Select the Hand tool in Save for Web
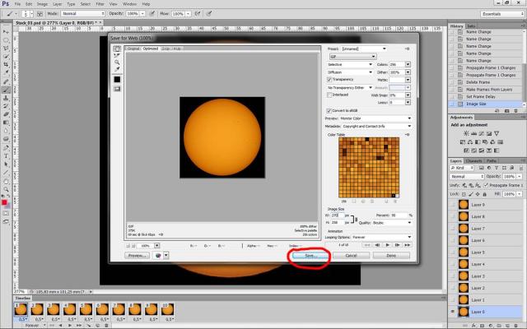This screenshot has width=527, height=329. pyautogui.click(x=118, y=48)
